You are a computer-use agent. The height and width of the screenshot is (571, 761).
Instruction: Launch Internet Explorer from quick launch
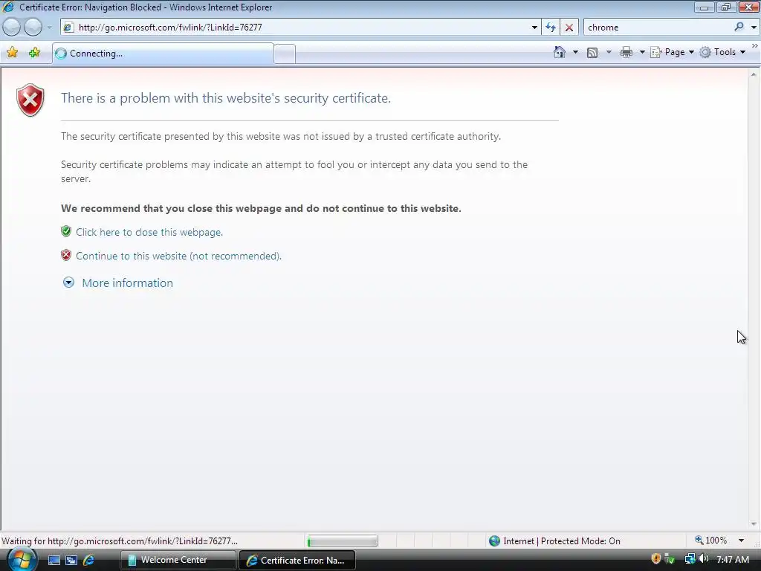(88, 561)
